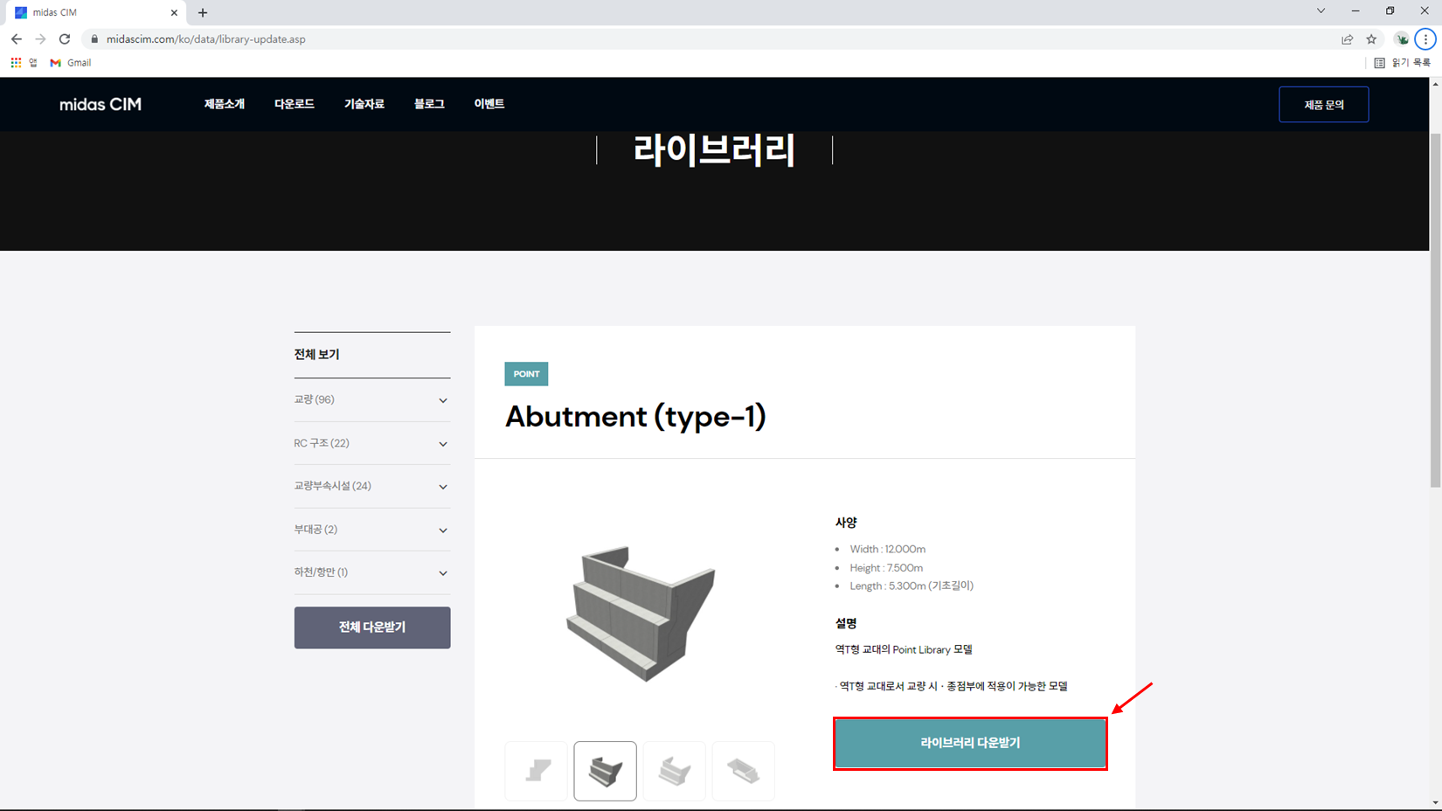Select the first abutment thumbnail
The image size is (1442, 811).
click(537, 771)
